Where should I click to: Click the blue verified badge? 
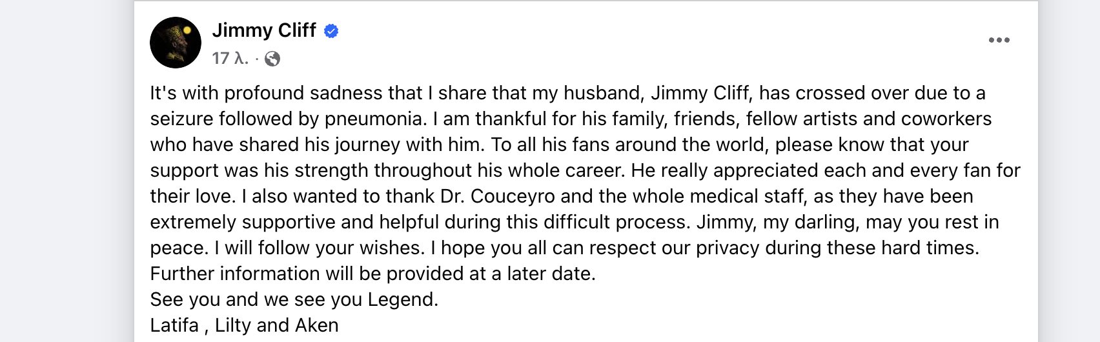[x=331, y=31]
